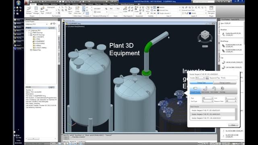Switch to the Structure ribbon tab
This screenshot has height=145, width=258.
coord(46,4)
